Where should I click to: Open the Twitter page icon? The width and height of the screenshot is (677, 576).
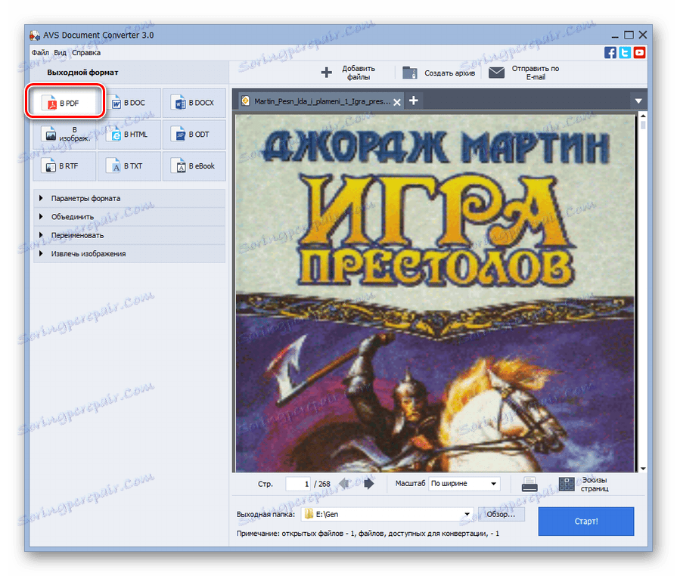(x=625, y=53)
